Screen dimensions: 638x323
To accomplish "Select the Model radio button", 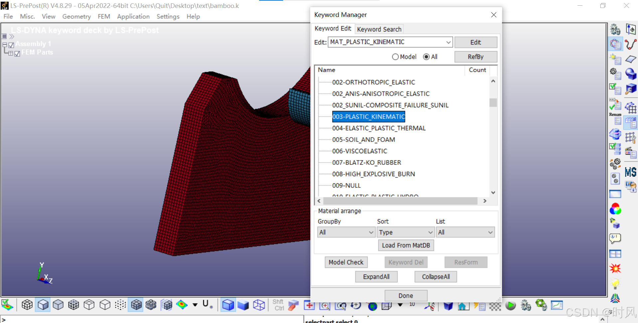I will click(x=395, y=57).
